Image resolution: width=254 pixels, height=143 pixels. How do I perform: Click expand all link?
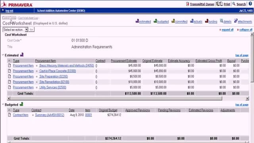click(227, 30)
